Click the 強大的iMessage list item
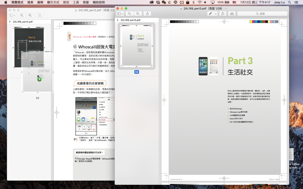This screenshot has width=303, height=189. [x=236, y=109]
